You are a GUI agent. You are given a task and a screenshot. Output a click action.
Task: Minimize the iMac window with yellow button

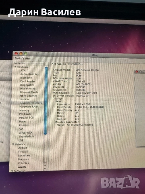pyautogui.click(x=21, y=54)
